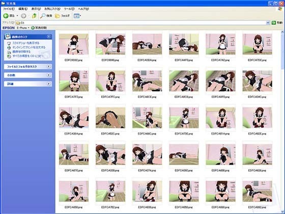Open the address bar dropdown
This screenshot has height=214, width=285.
click(268, 22)
